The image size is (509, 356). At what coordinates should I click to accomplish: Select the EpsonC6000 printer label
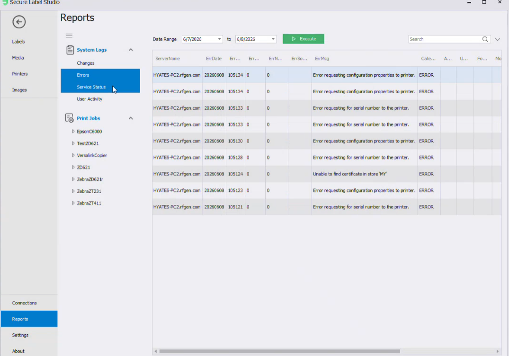[x=89, y=132]
